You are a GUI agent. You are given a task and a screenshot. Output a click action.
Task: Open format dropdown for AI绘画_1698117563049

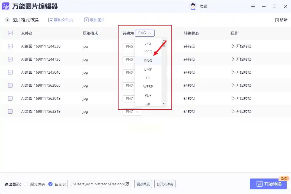129,99
